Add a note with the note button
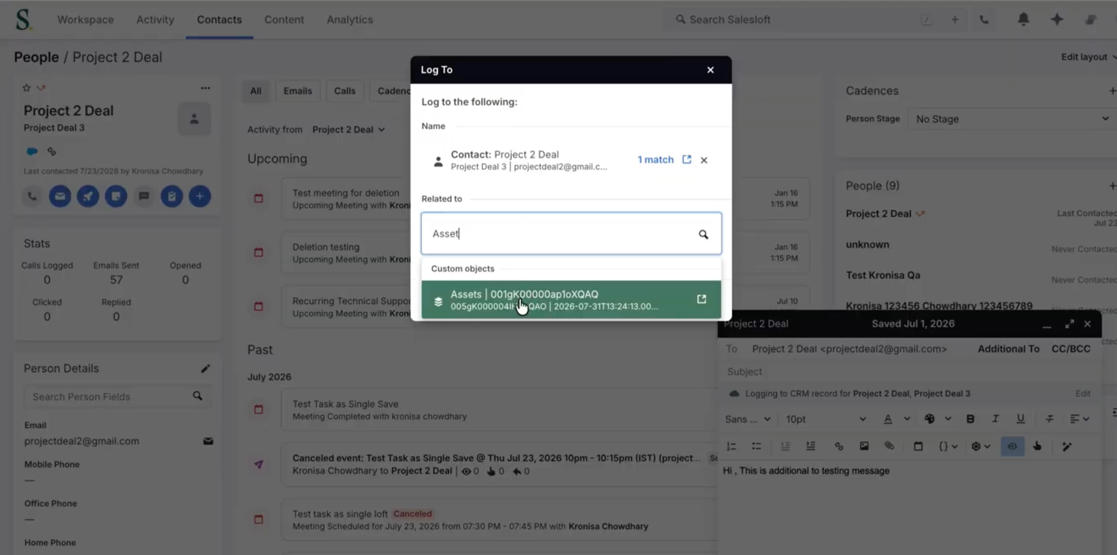This screenshot has width=1117, height=555. (x=116, y=197)
